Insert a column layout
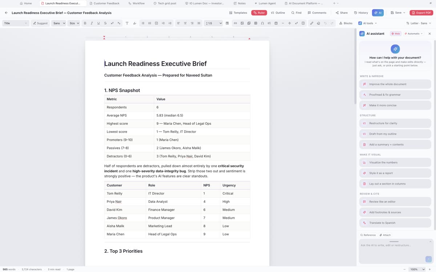436x272 pixels. click(x=303, y=23)
